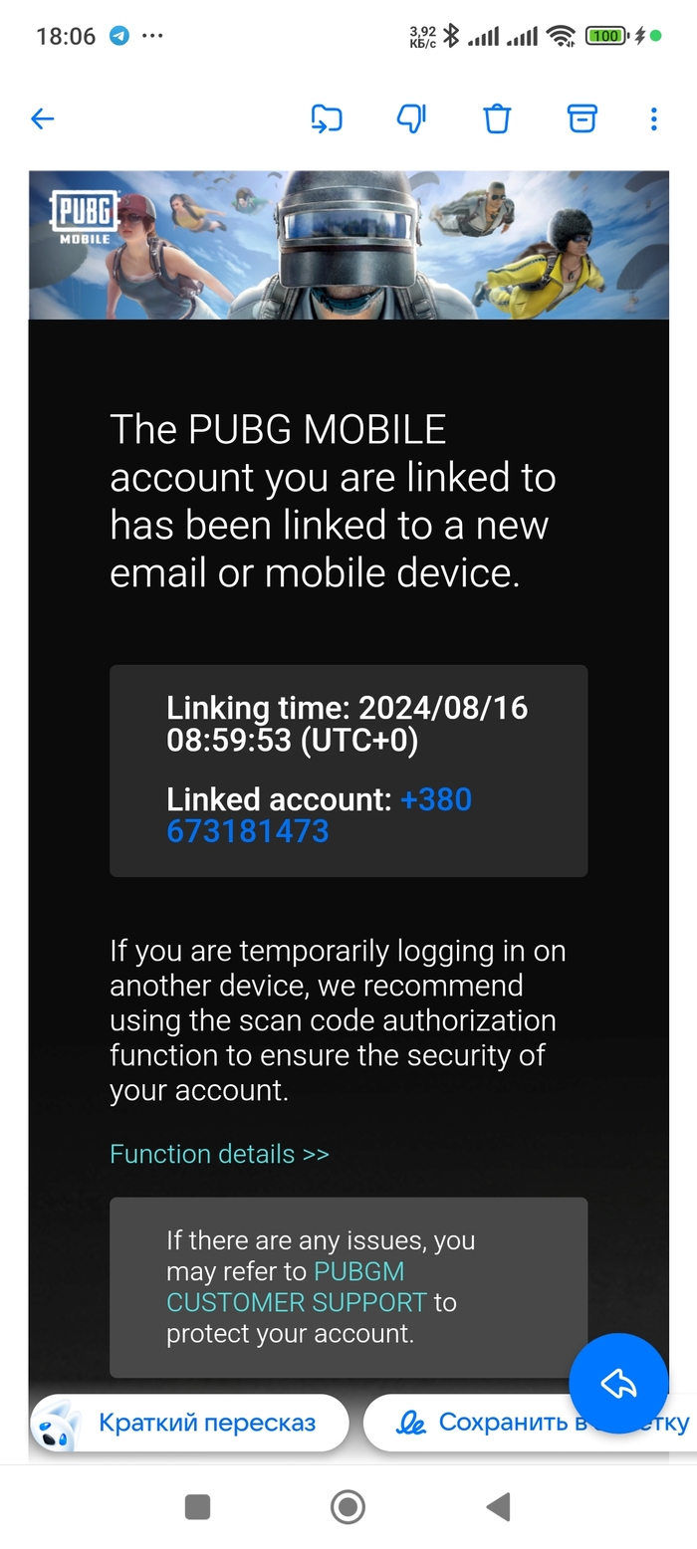Image resolution: width=697 pixels, height=1549 pixels.
Task: Tap Краткий пересказ summary button
Action: point(189,1423)
